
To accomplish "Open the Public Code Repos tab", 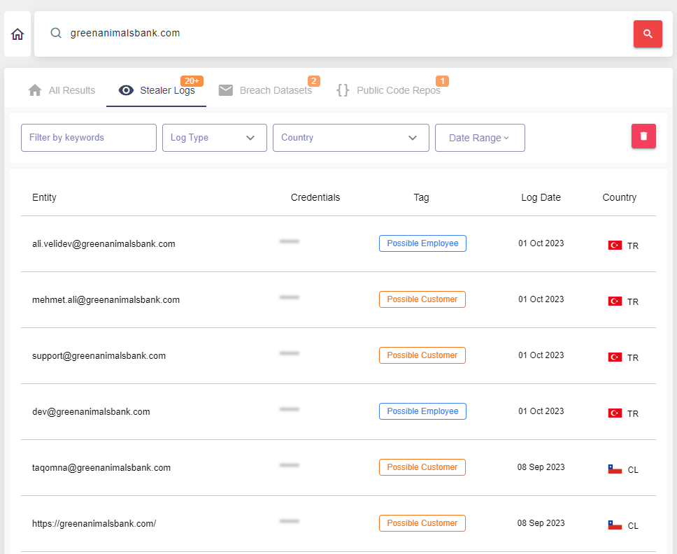I will 388,90.
